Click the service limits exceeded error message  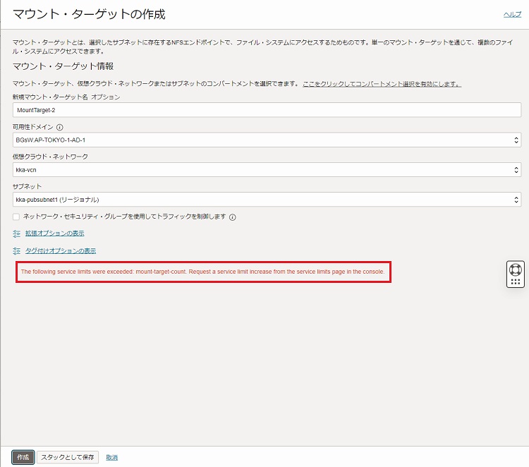click(203, 272)
